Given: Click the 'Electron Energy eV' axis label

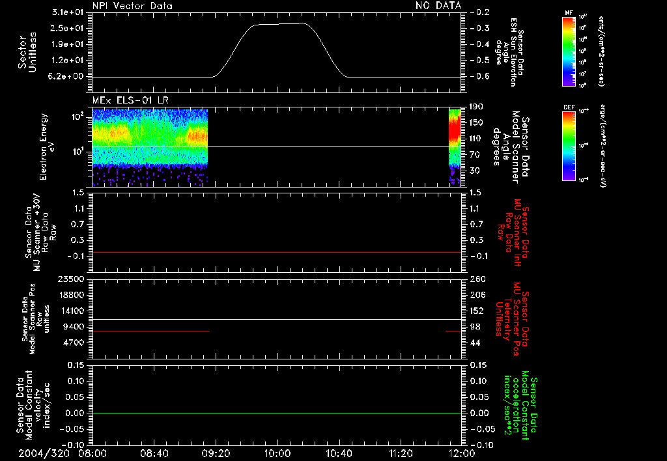Looking at the screenshot, I should click(x=48, y=147).
